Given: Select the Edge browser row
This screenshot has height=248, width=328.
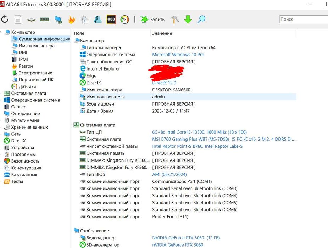Looking at the screenshot, I should click(x=188, y=76).
